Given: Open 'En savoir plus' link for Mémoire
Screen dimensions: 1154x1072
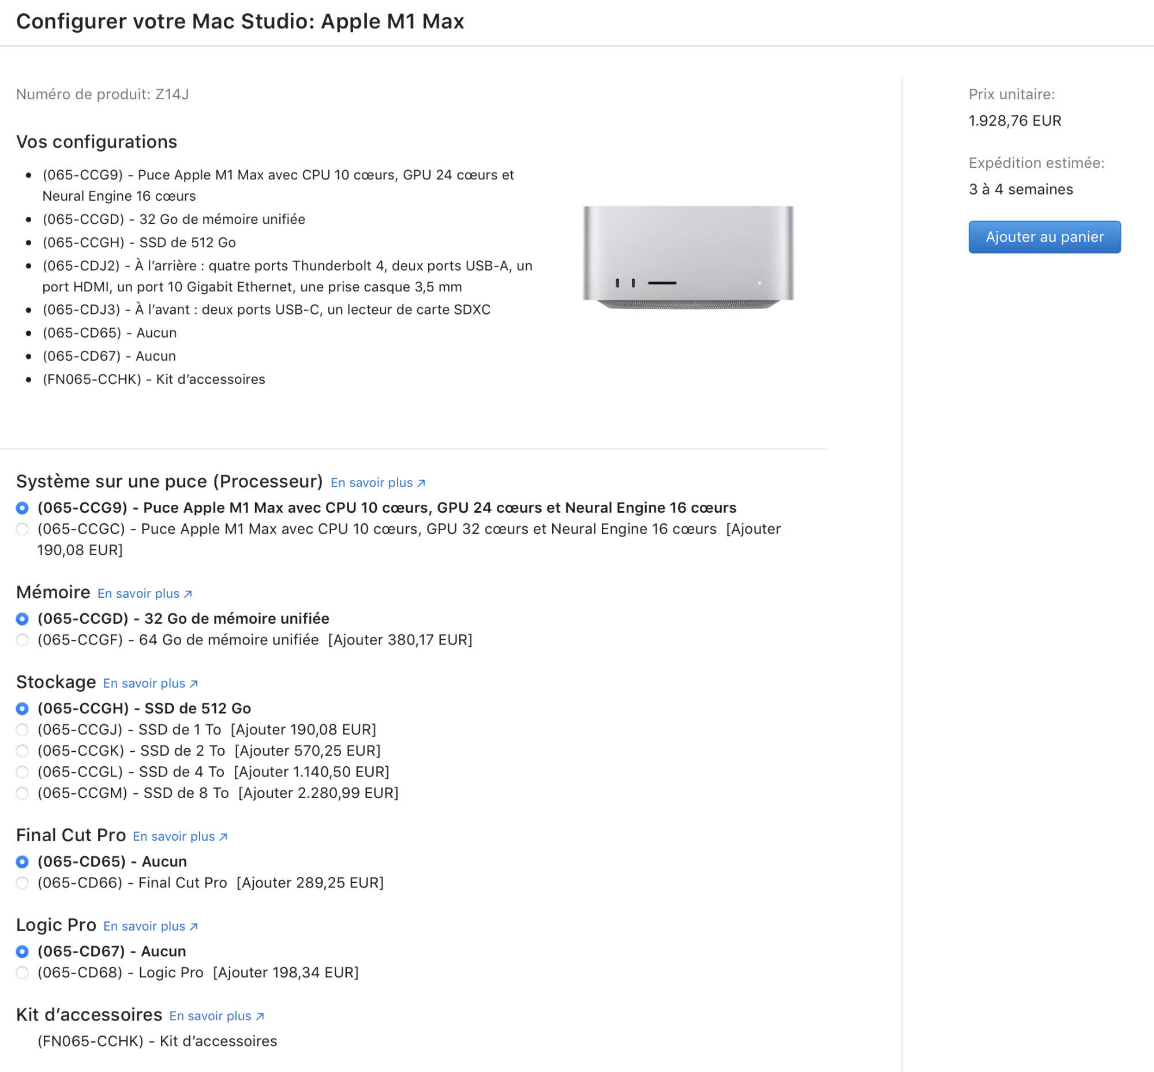Looking at the screenshot, I should (138, 594).
